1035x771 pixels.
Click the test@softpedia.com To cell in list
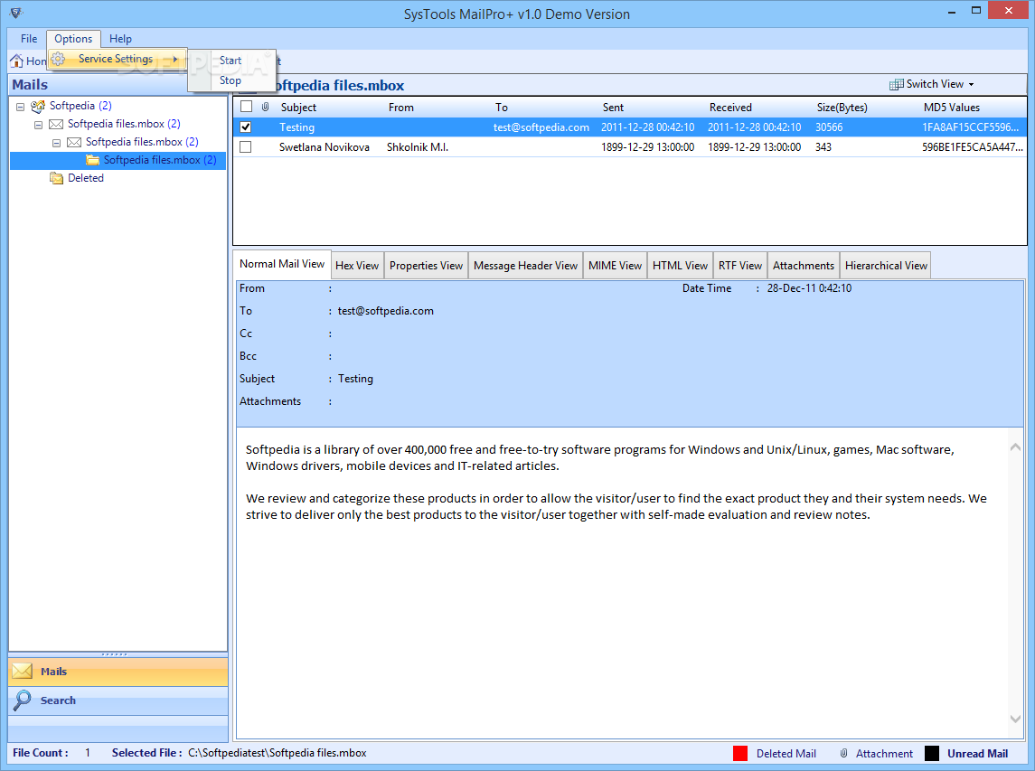[541, 127]
